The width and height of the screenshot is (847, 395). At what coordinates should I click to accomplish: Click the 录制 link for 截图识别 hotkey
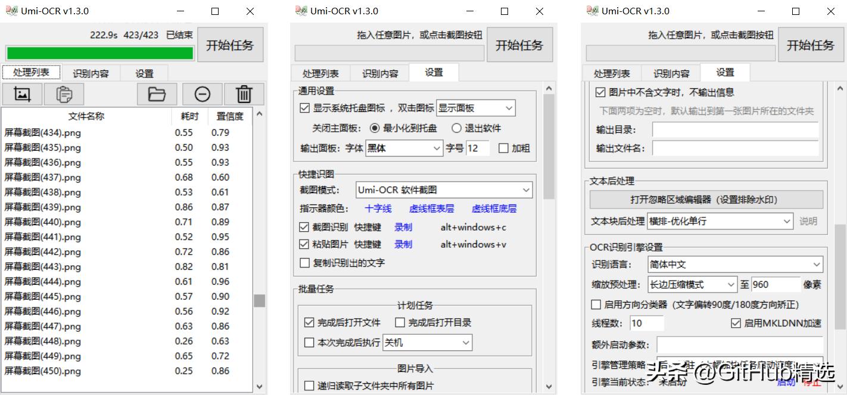coord(403,227)
